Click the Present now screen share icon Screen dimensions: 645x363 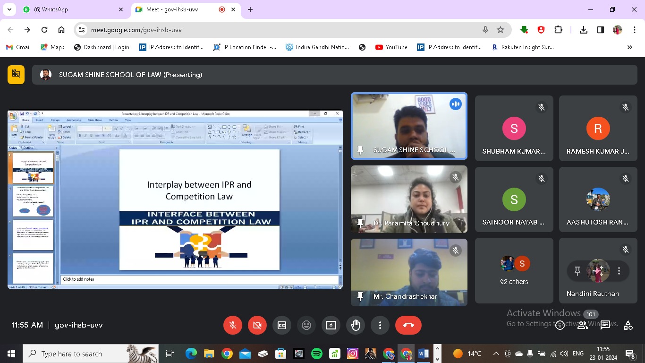click(x=331, y=325)
